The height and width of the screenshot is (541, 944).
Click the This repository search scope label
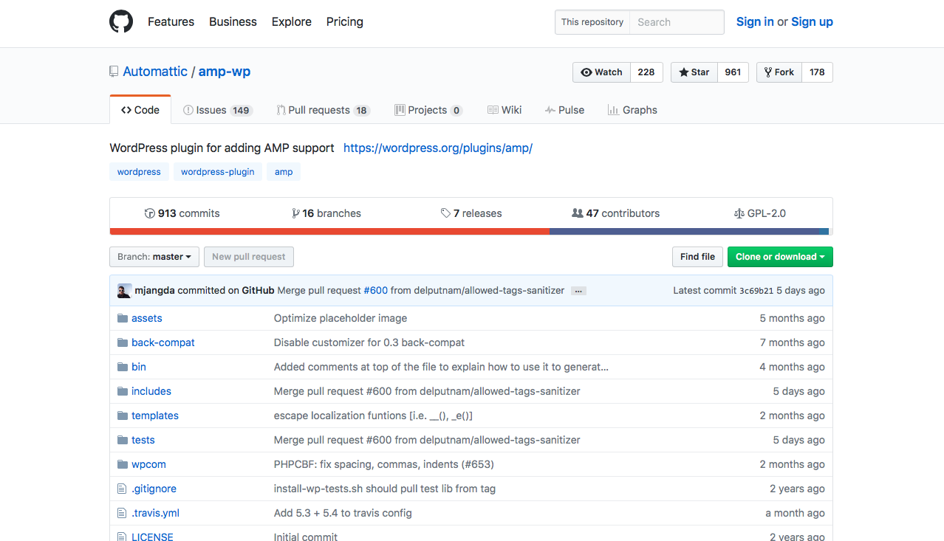[592, 22]
